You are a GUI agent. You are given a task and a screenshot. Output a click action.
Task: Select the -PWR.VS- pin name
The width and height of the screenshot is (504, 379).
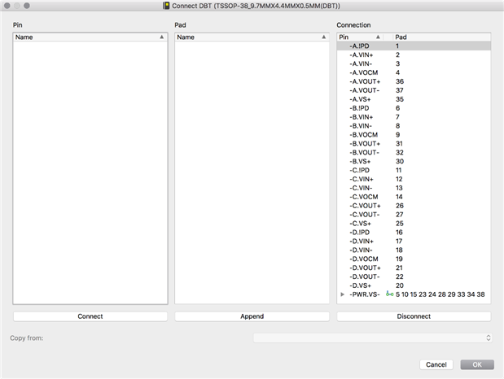(365, 294)
